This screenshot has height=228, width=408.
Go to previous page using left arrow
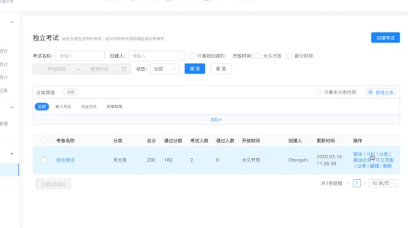click(349, 183)
